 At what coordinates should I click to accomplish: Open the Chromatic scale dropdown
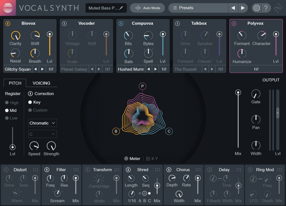42,123
